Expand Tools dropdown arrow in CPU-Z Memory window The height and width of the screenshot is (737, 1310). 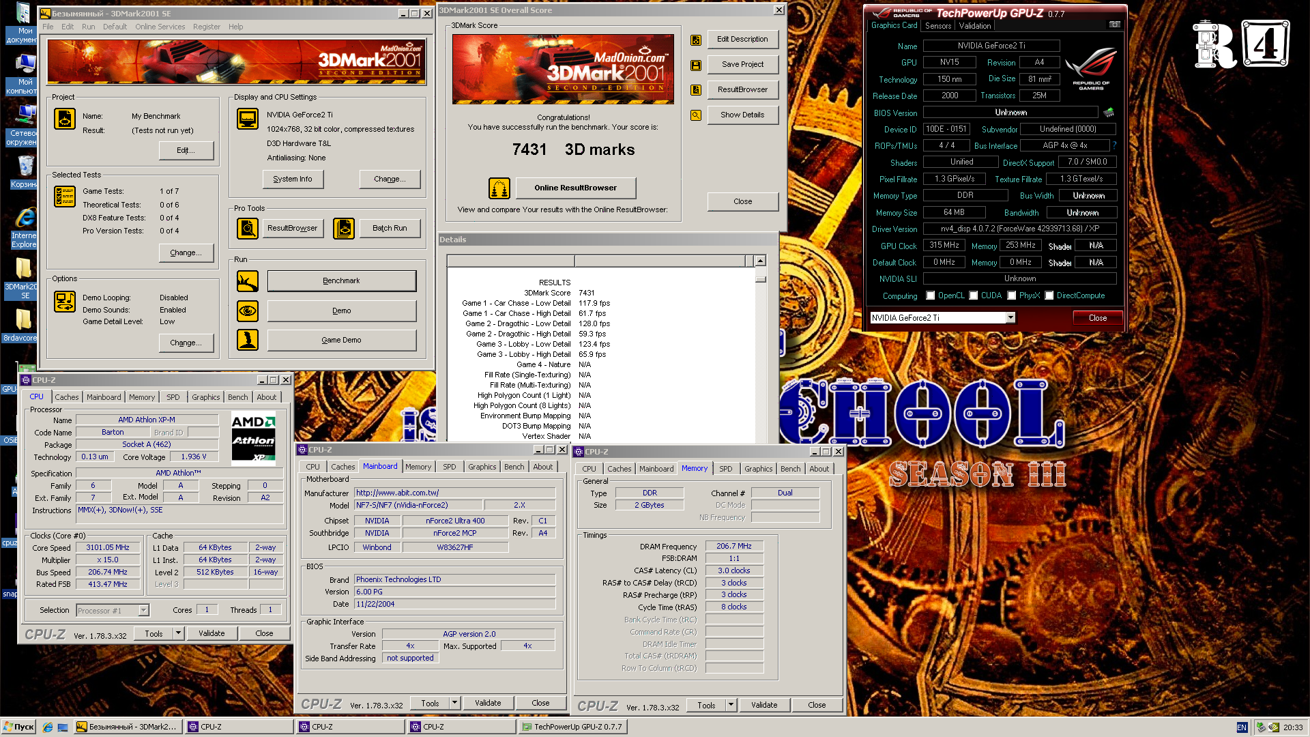coord(731,705)
